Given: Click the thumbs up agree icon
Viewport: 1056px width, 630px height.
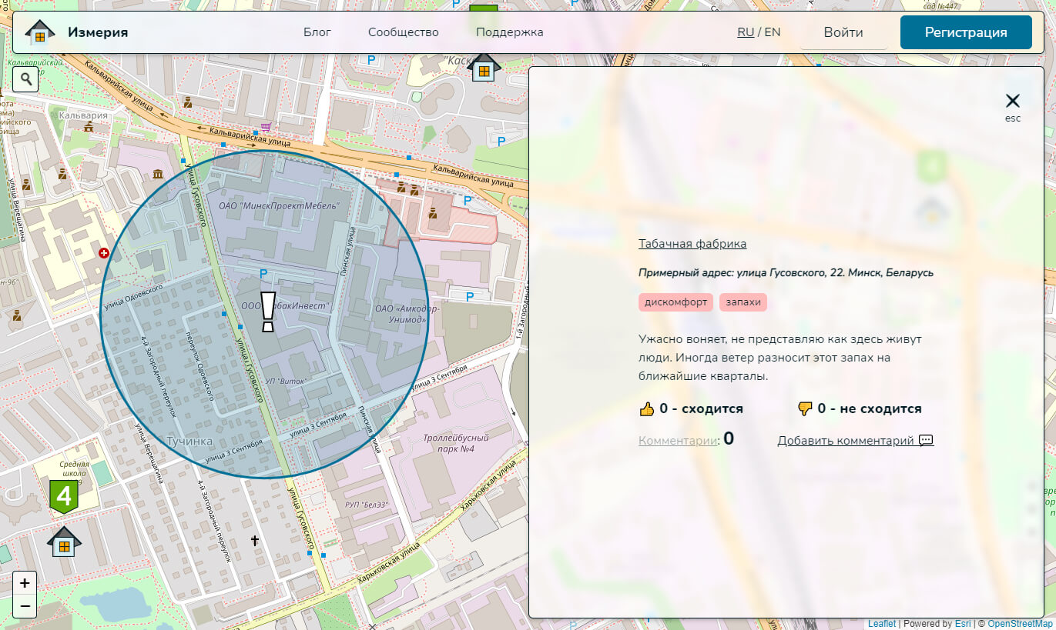Looking at the screenshot, I should click(x=647, y=409).
